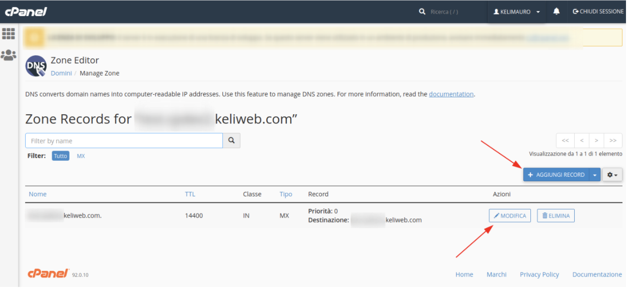The height and width of the screenshot is (292, 627).
Task: Click the Destinazione value in record
Action: pos(386,220)
